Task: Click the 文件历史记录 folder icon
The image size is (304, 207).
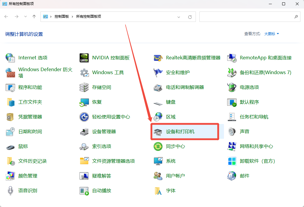Action: [11, 161]
